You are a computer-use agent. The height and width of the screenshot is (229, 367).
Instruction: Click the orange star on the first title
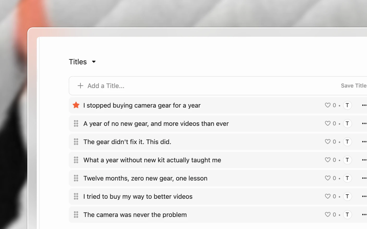click(76, 105)
